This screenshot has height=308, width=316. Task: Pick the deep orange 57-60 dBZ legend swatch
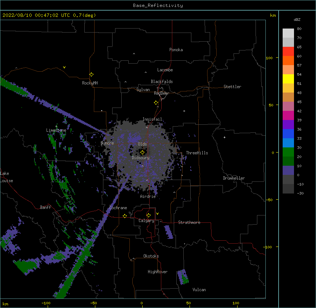(x=288, y=60)
